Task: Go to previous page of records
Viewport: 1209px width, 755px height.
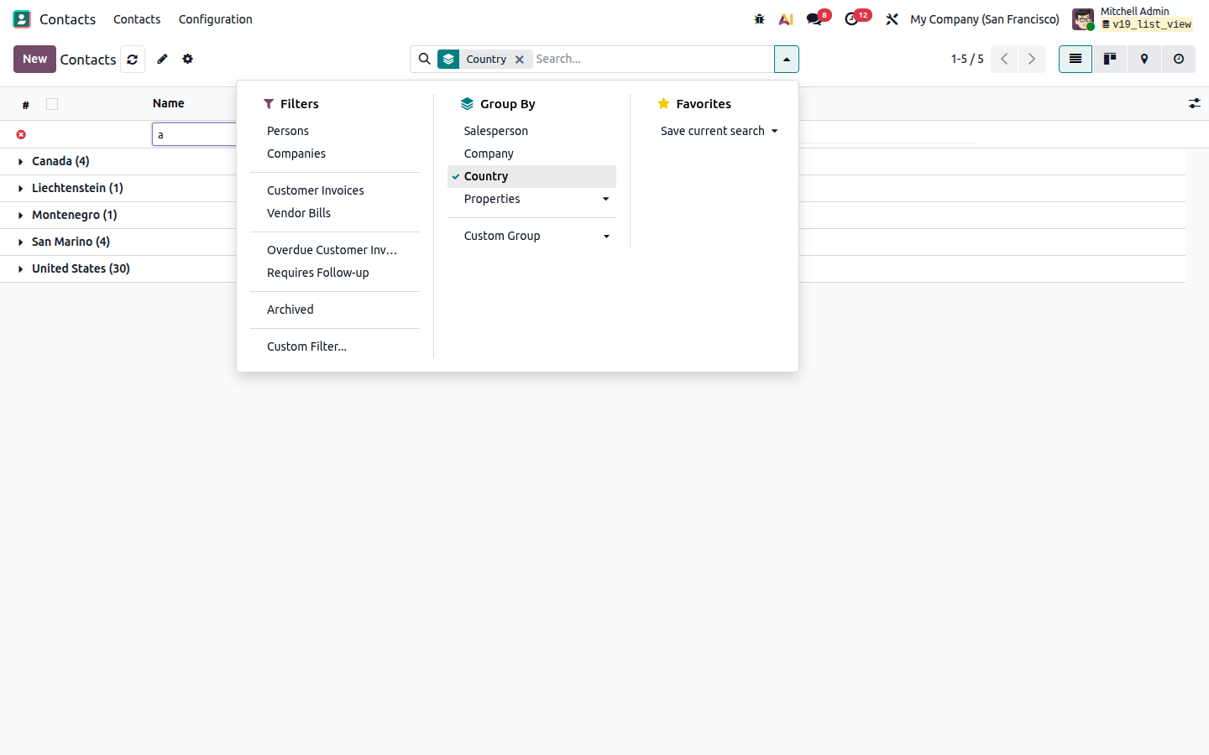Action: click(x=1004, y=59)
